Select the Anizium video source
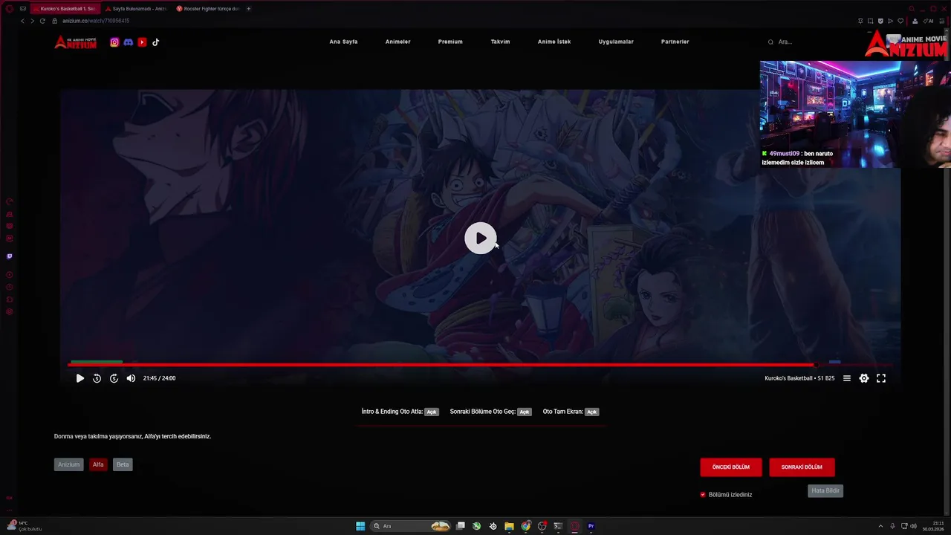The height and width of the screenshot is (535, 951). point(68,464)
